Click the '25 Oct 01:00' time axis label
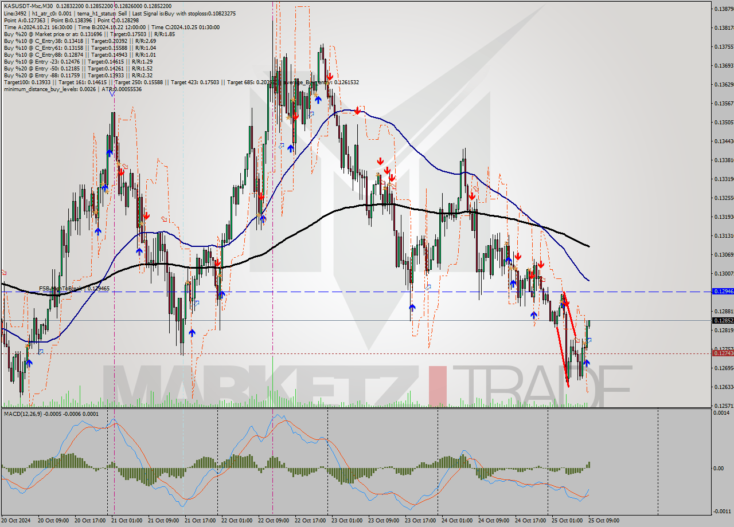This screenshot has height=527, width=734. click(567, 521)
